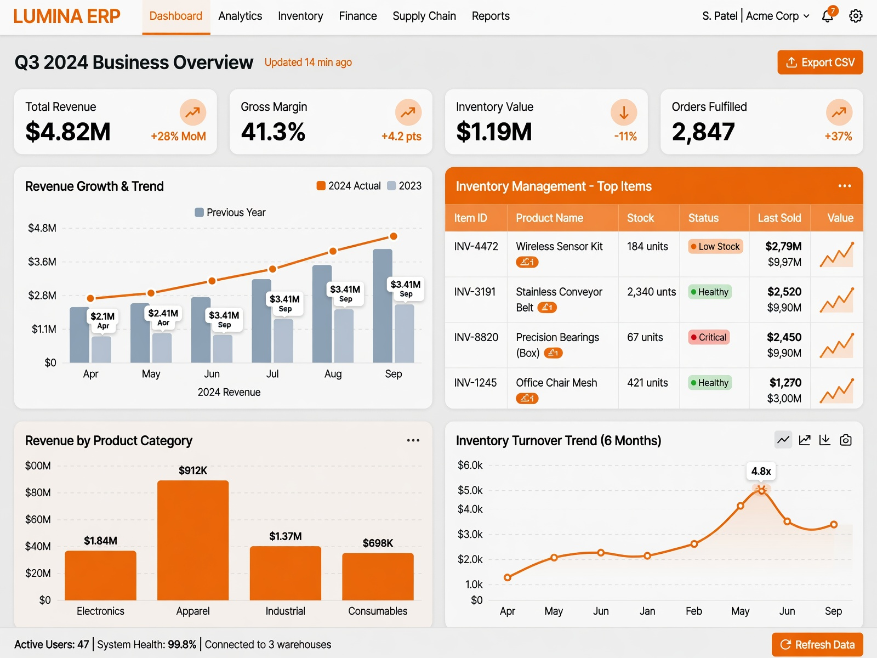Select item ID INV-1245
This screenshot has height=658, width=877.
475,383
